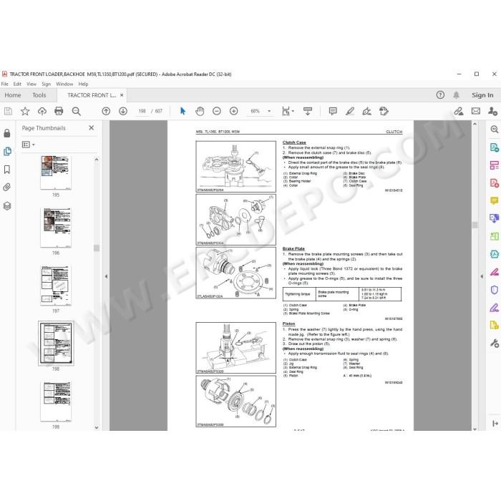
Task: Select page 197 thumbnail
Action: tap(56, 286)
